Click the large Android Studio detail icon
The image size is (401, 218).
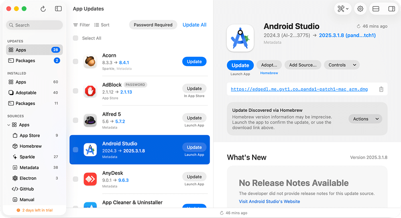pyautogui.click(x=240, y=38)
